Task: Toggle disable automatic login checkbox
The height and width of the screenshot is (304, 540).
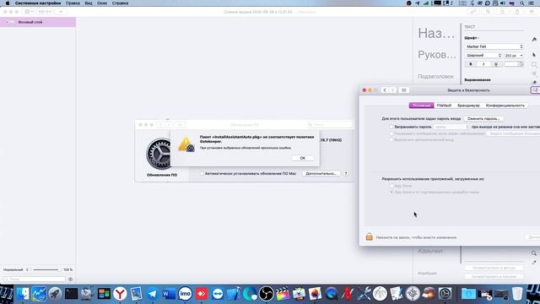Action: tap(391, 140)
